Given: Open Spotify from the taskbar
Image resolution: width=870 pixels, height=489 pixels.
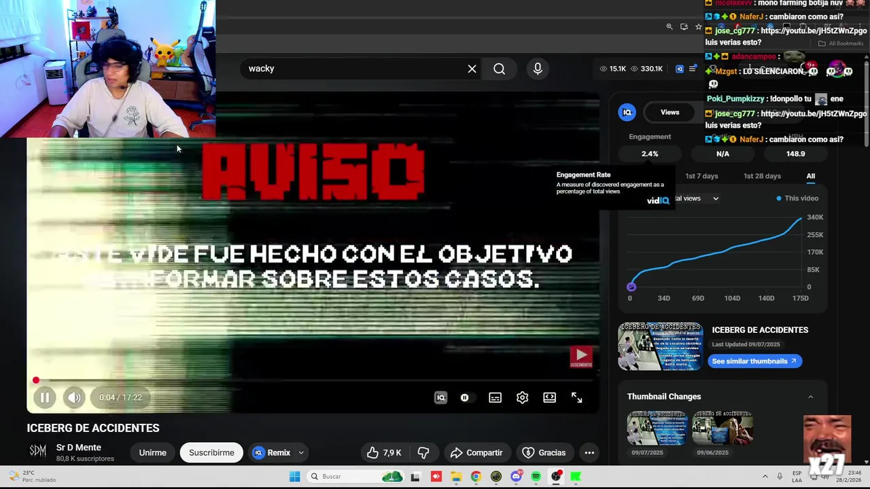Looking at the screenshot, I should click(536, 477).
